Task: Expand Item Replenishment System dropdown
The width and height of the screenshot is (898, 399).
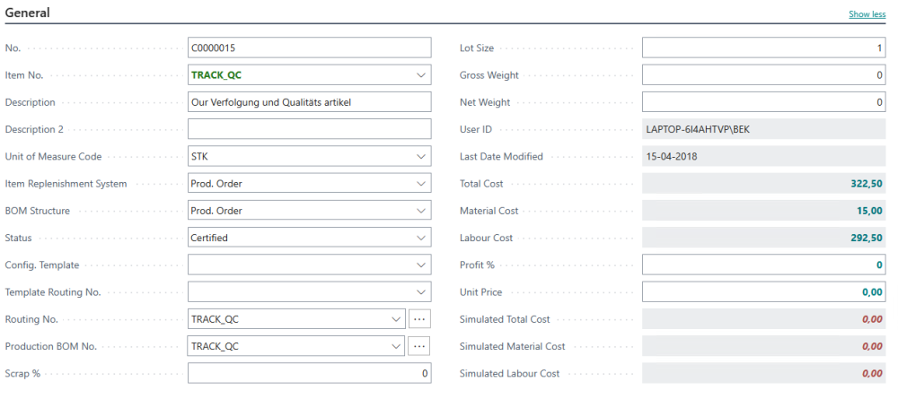Action: pos(421,184)
